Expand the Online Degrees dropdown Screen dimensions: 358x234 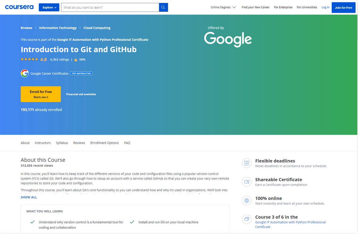223,7
